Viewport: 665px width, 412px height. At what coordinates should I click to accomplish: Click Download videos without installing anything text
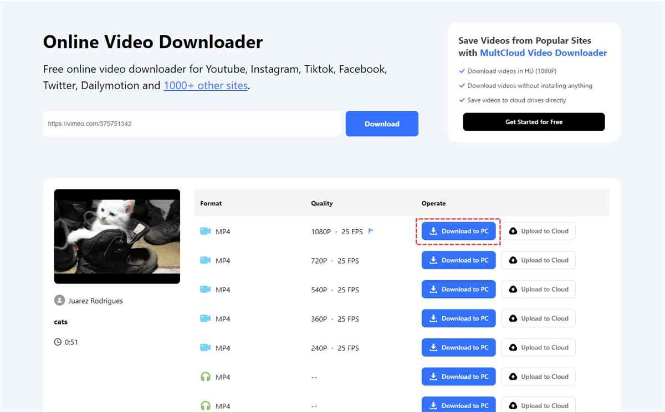(x=530, y=86)
